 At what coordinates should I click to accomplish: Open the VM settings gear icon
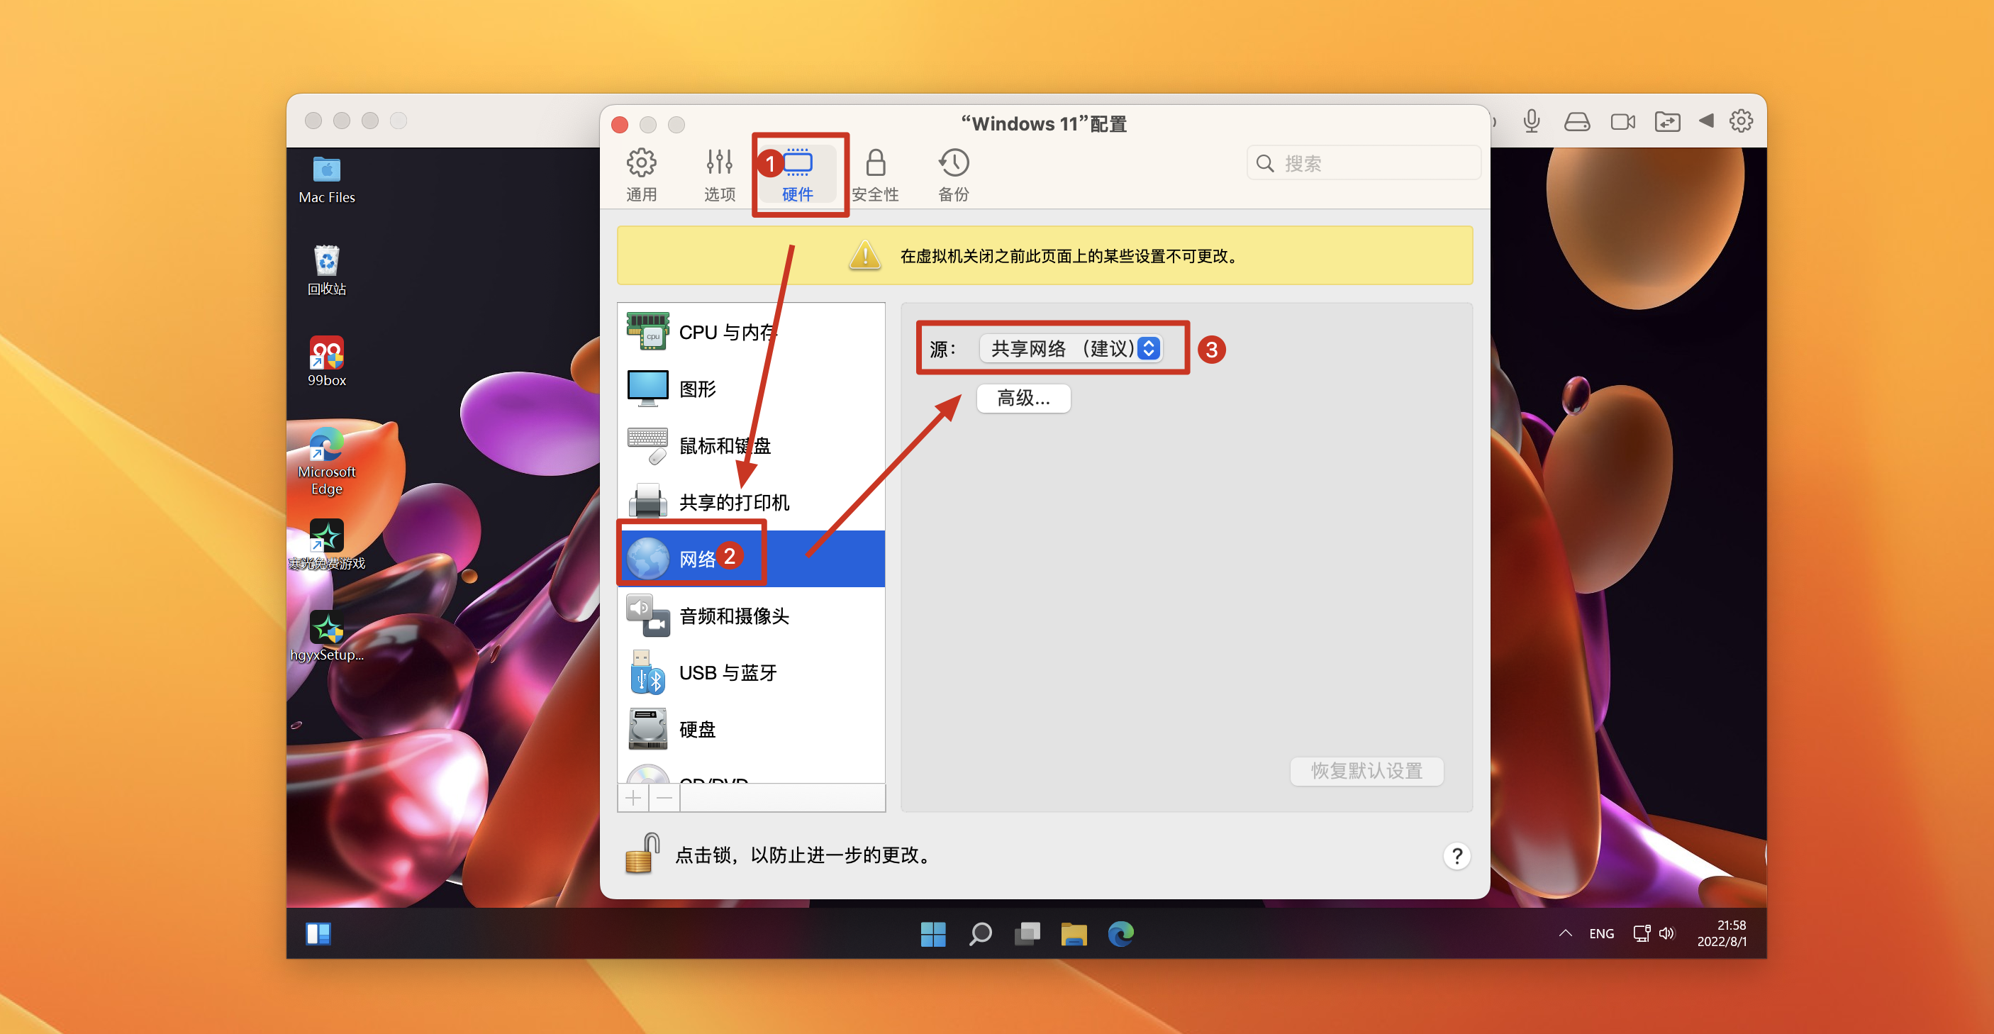pos(1740,121)
